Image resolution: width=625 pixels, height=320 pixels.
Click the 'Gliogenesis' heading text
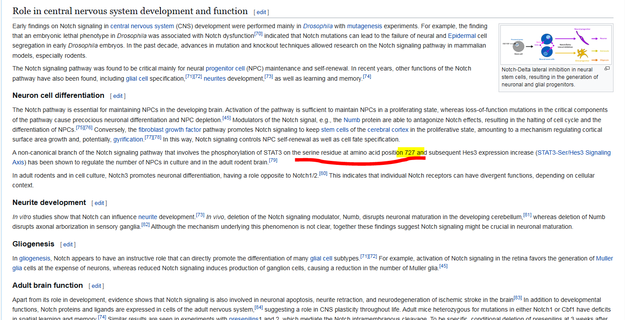(34, 244)
